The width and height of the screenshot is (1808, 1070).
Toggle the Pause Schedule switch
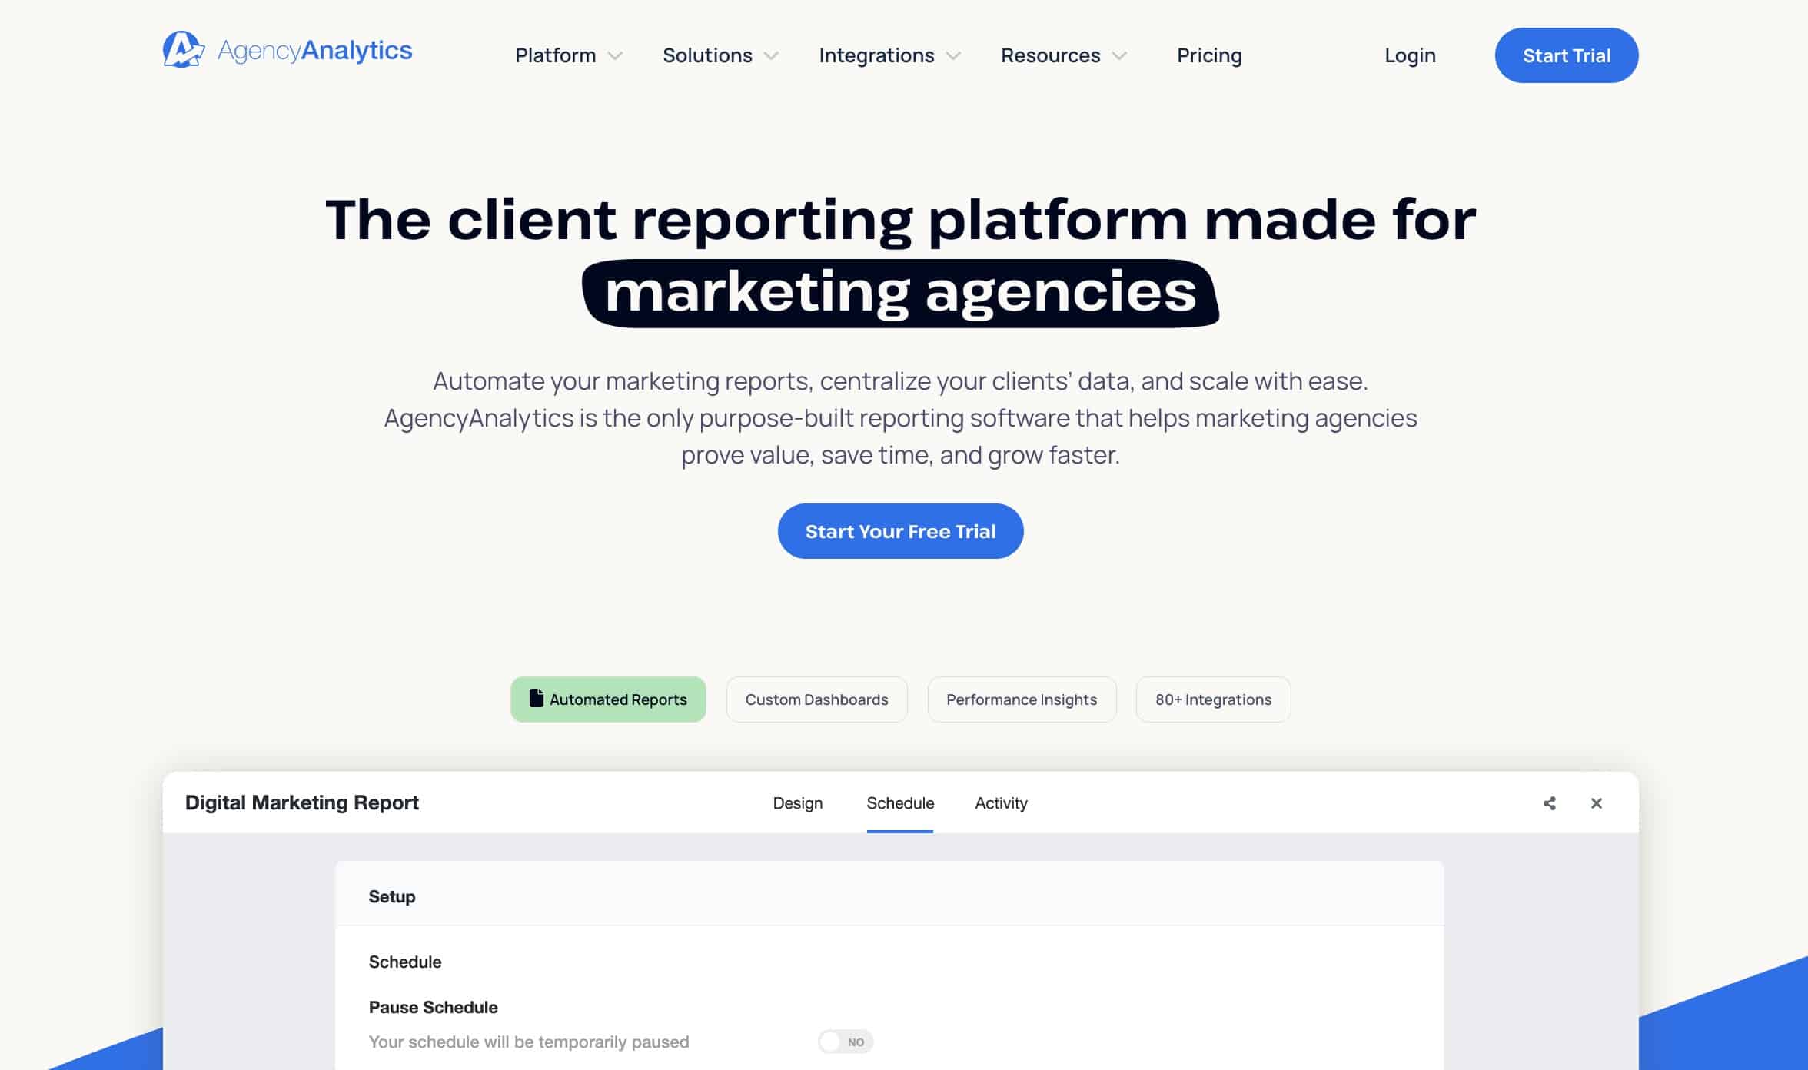[845, 1042]
